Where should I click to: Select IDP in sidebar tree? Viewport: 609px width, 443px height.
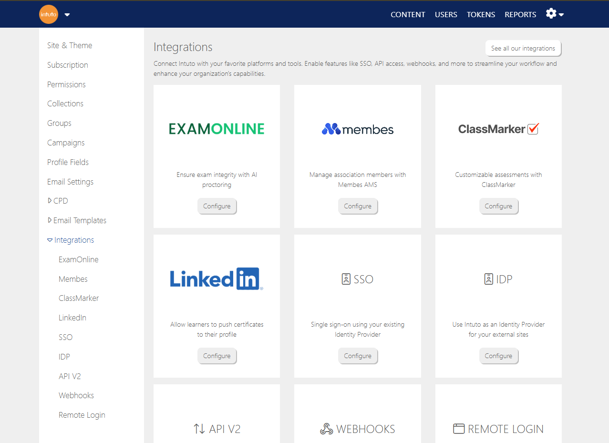click(64, 357)
